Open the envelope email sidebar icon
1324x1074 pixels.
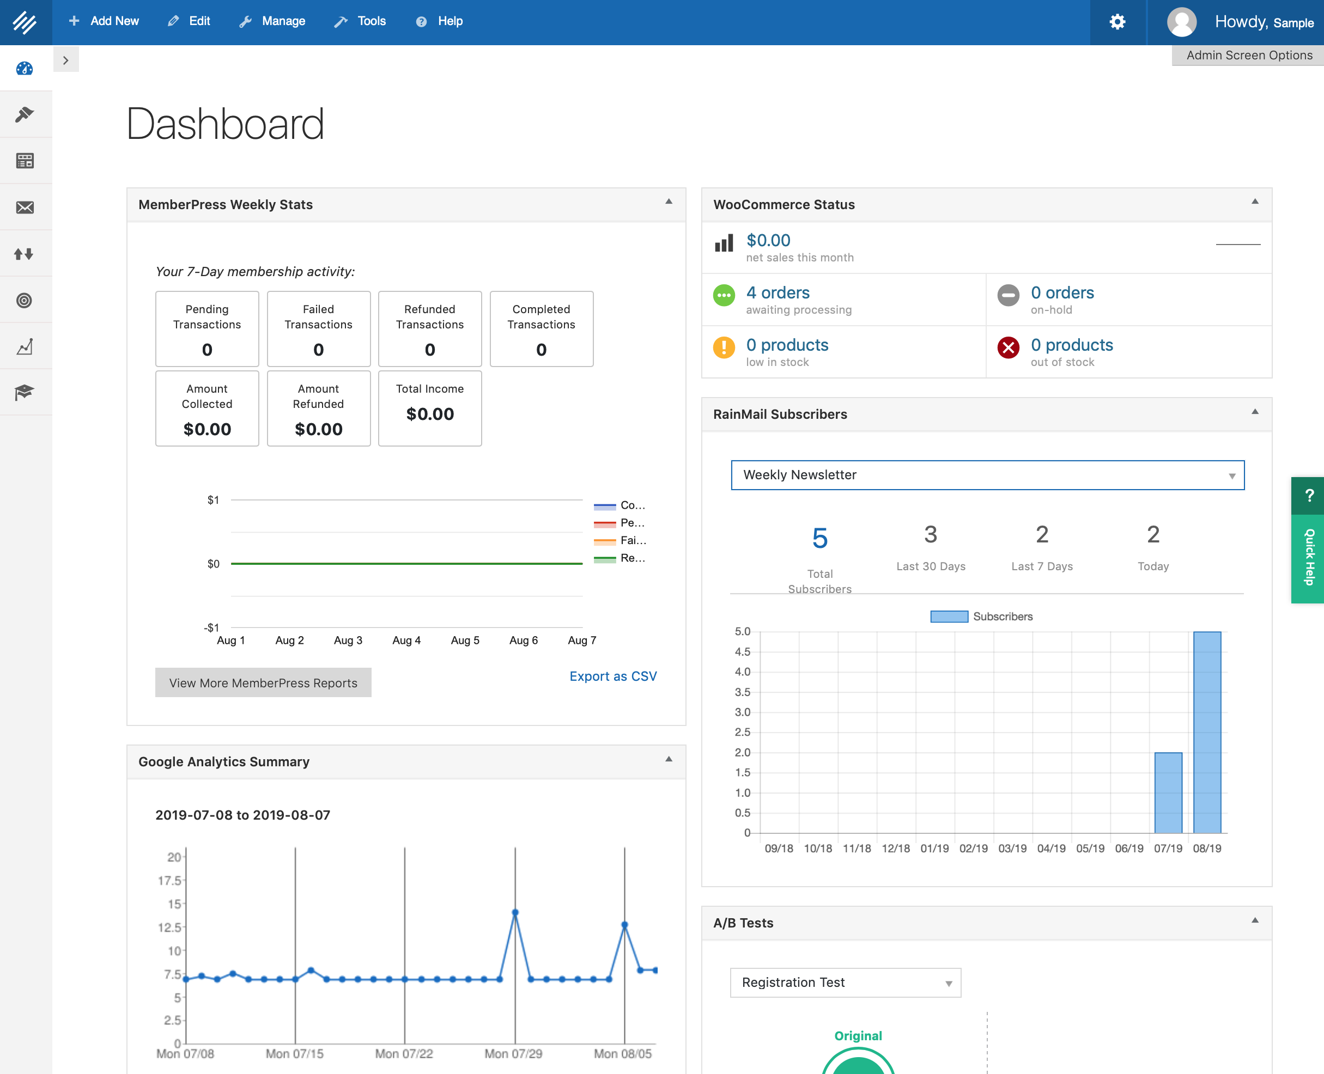tap(25, 208)
